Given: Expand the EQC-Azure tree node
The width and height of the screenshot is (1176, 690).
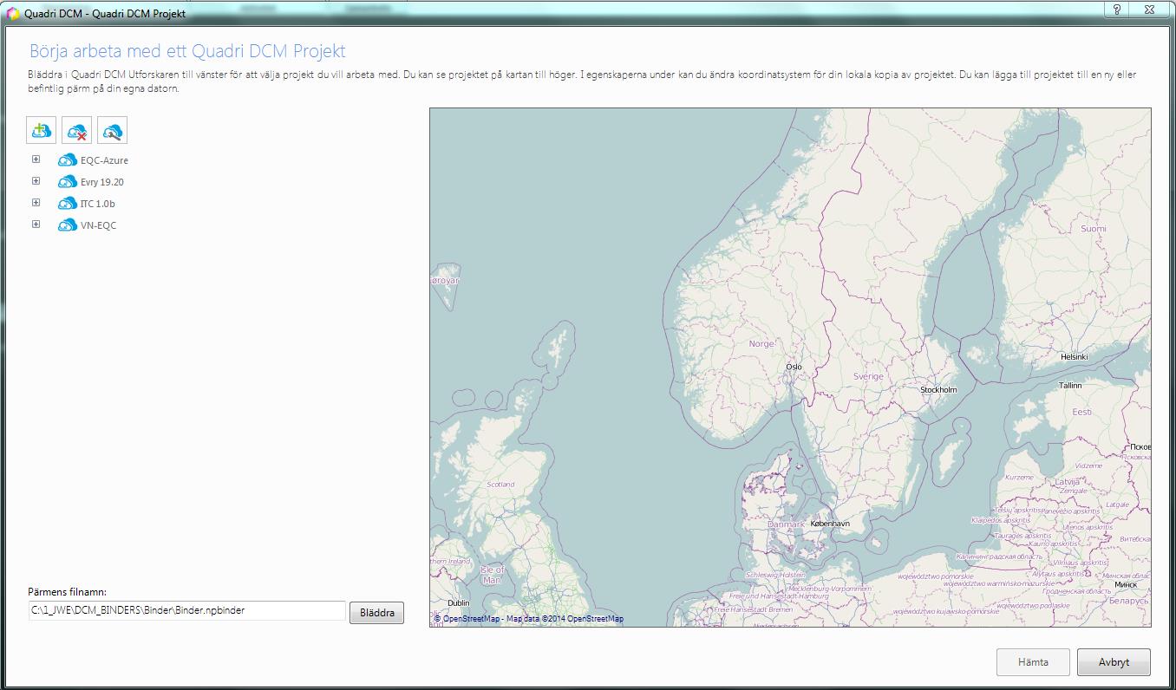Looking at the screenshot, I should tap(36, 159).
